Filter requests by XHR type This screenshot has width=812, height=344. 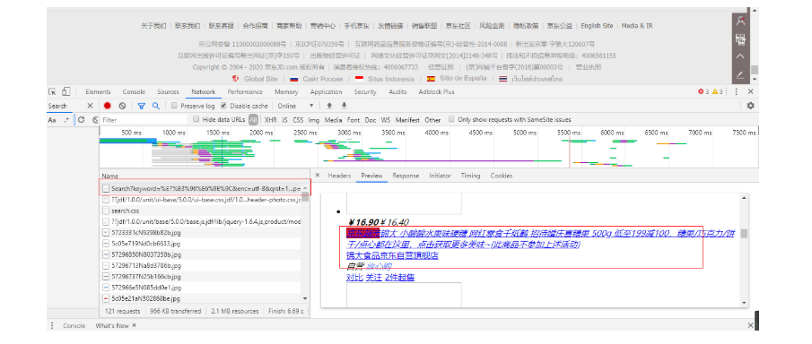[x=270, y=119]
